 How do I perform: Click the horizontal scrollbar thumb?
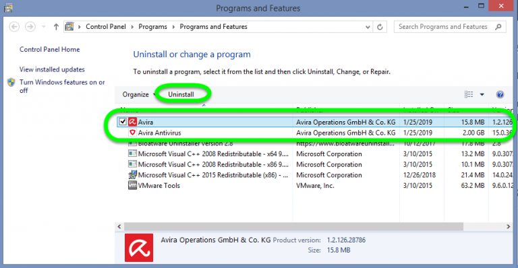(x=293, y=226)
